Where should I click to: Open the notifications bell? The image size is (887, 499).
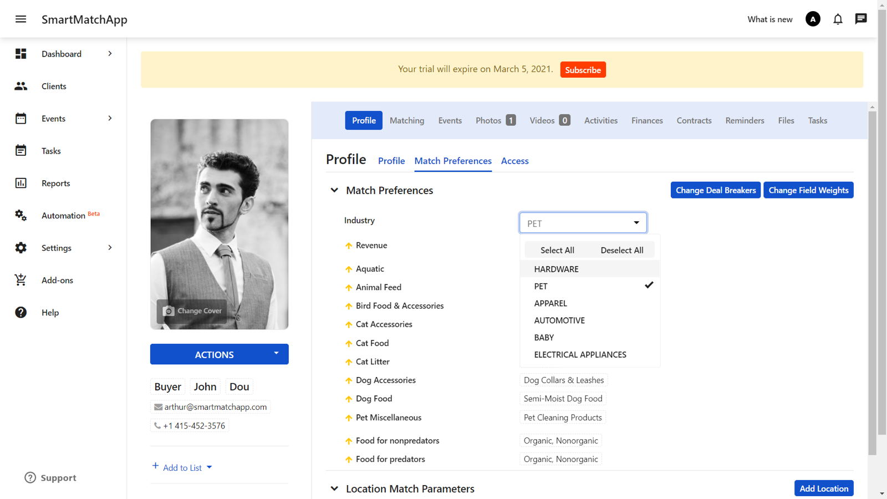point(838,19)
